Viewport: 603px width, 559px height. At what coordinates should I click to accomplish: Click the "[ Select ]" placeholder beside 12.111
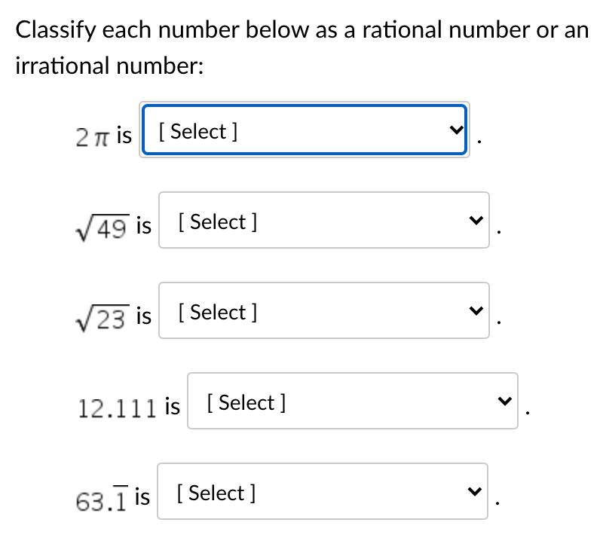(x=246, y=402)
